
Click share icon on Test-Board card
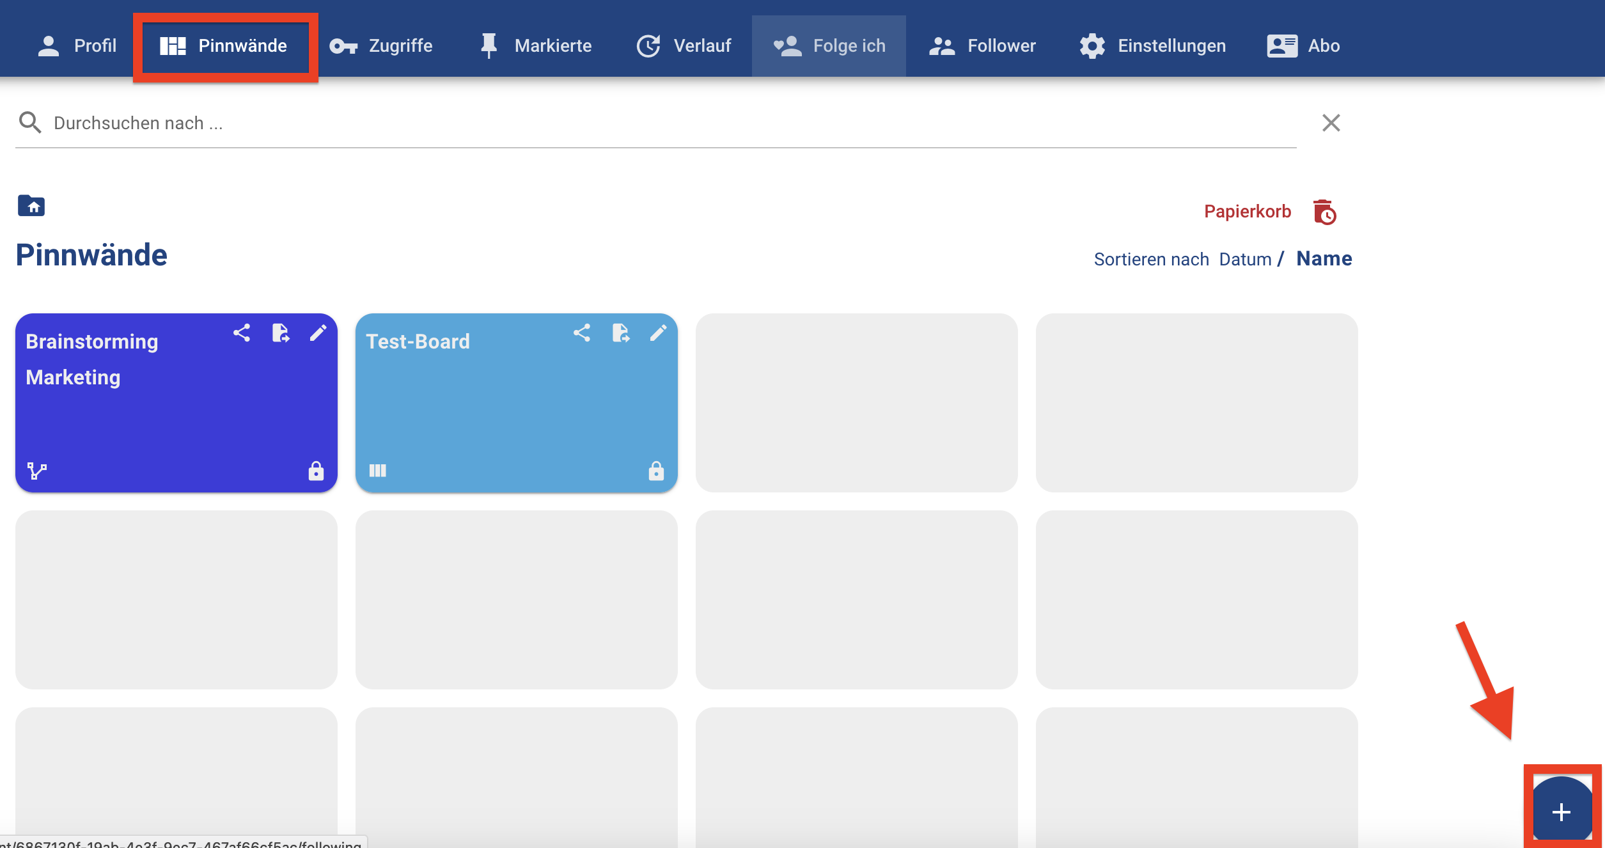582,333
